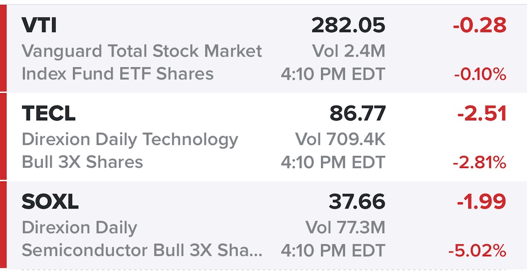Select VTI volume Vol 2.4M

pyautogui.click(x=348, y=51)
